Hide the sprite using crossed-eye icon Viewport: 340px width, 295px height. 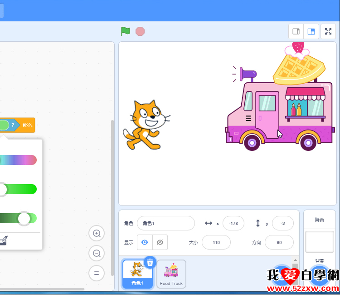(160, 242)
